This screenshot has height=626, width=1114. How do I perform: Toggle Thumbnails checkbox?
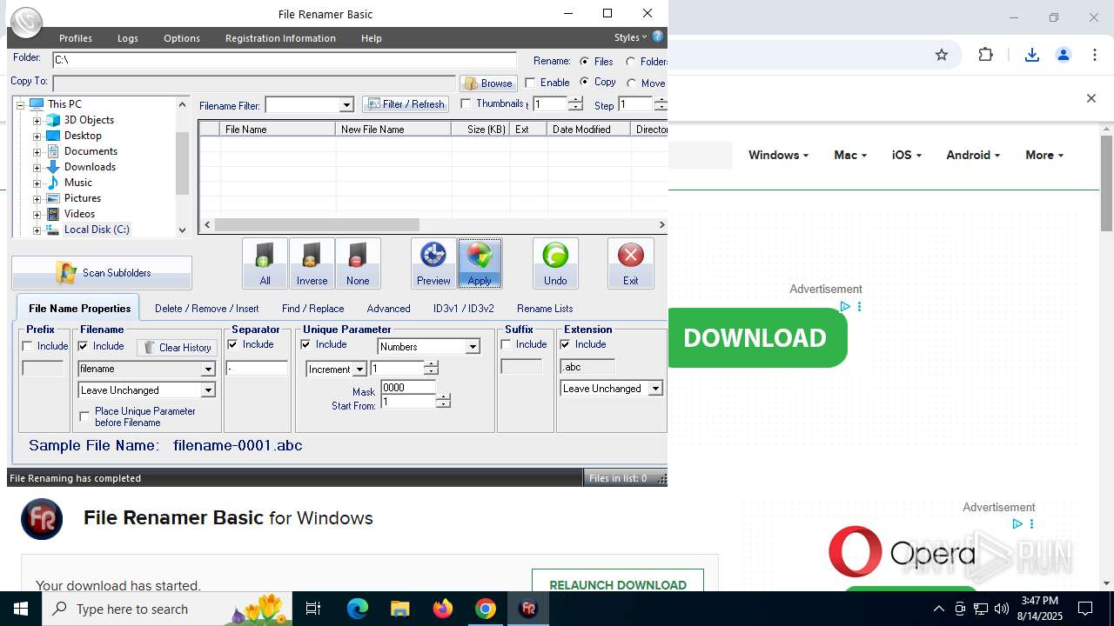466,103
